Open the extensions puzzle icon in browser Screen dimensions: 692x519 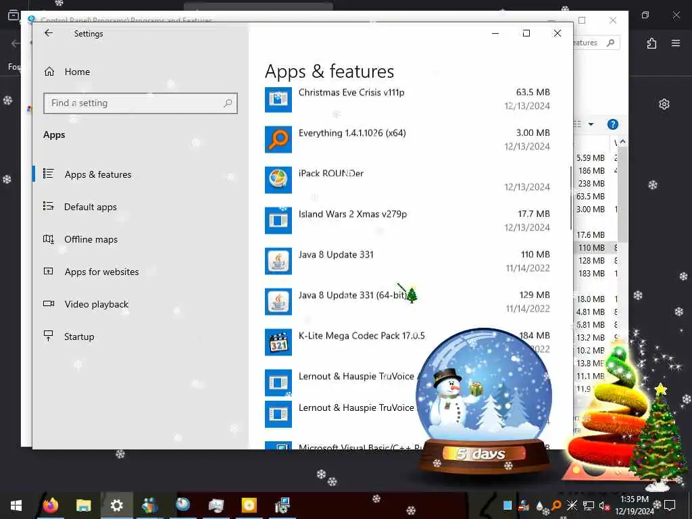pos(652,43)
